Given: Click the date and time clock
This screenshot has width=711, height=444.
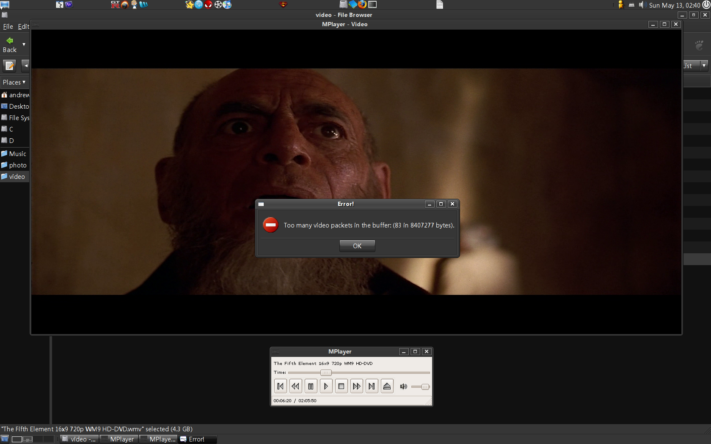Looking at the screenshot, I should 675,5.
